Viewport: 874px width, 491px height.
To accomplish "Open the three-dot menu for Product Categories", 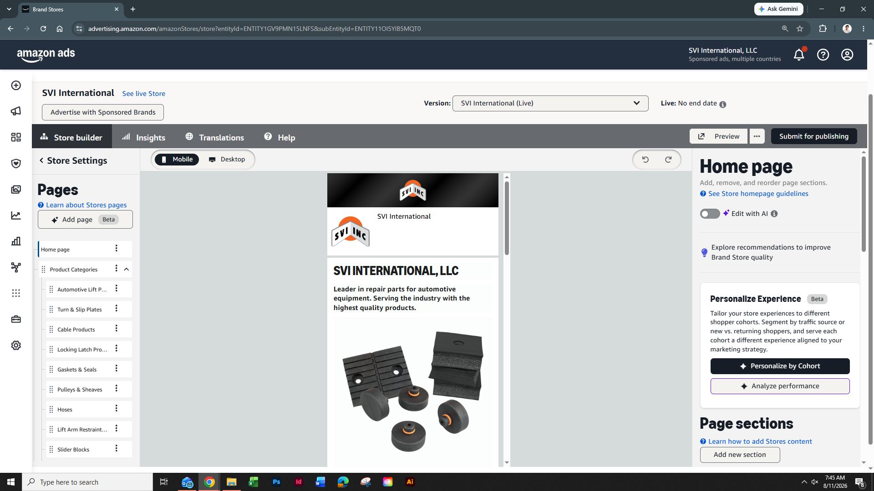I will [x=116, y=268].
